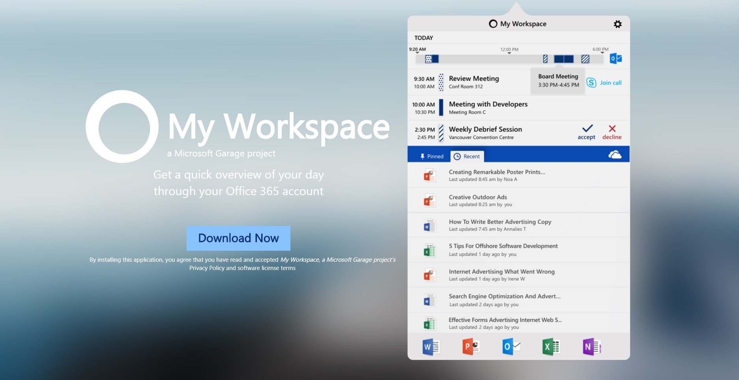Click 'Last updated 8:45 am by Noa A'
The height and width of the screenshot is (380, 739).
tap(483, 179)
